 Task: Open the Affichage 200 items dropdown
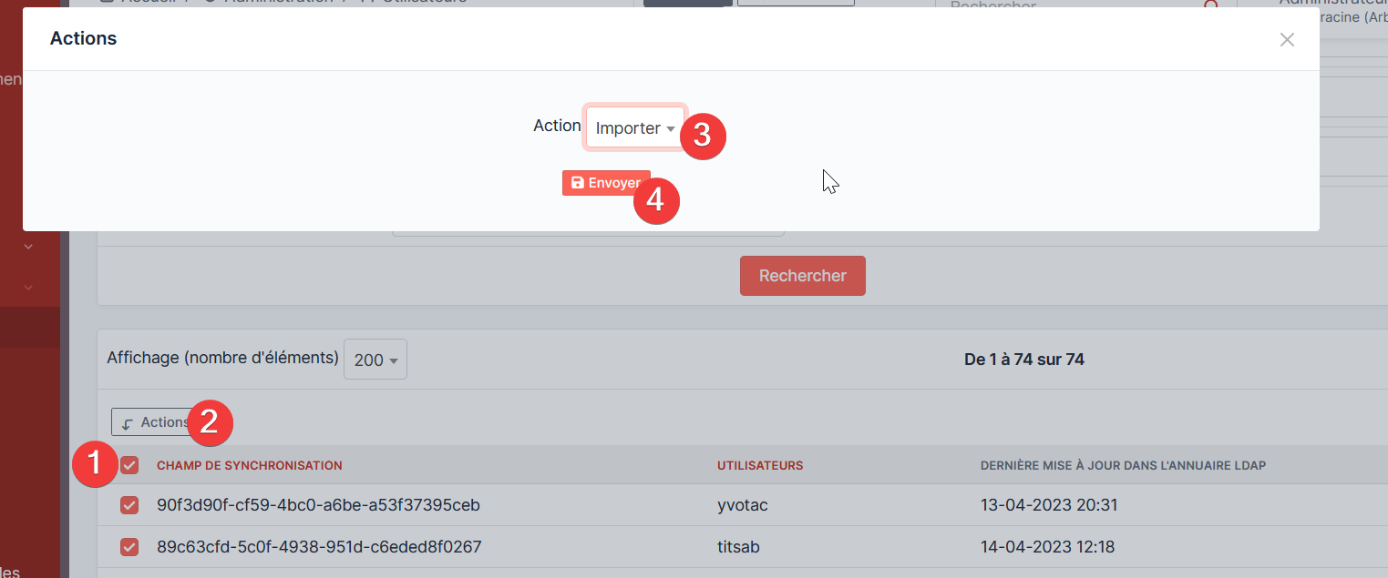click(375, 360)
